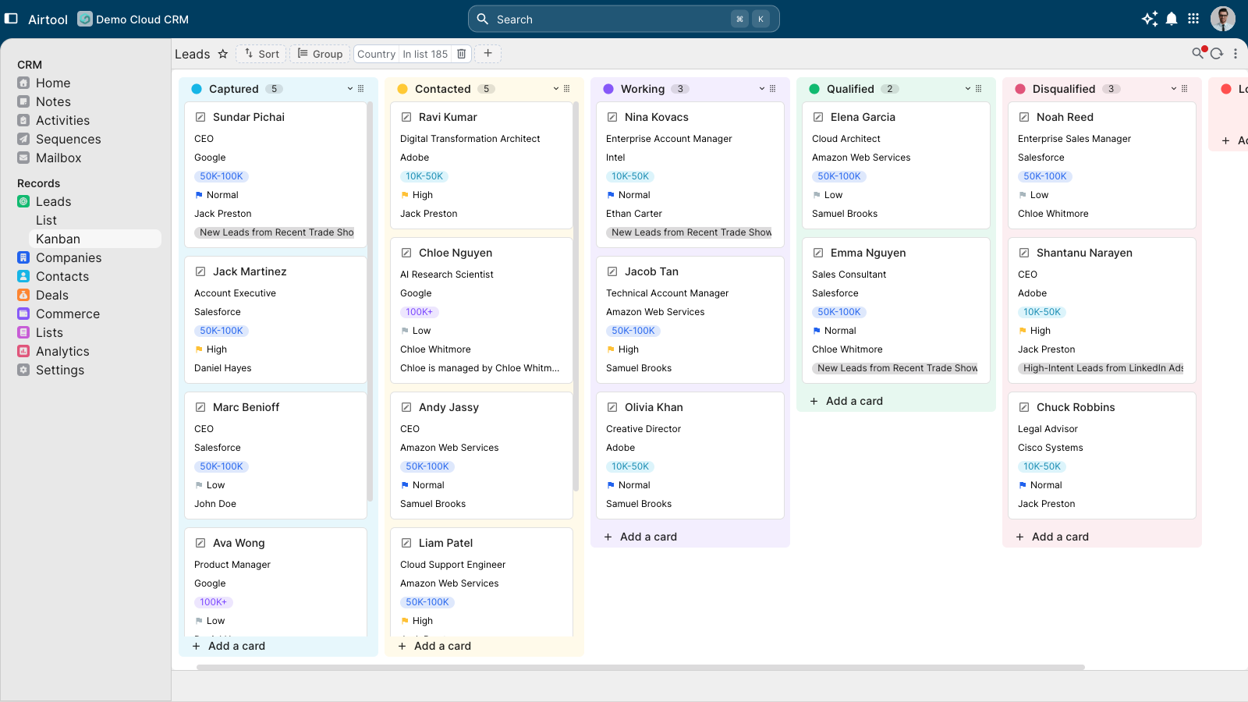This screenshot has width=1248, height=702.
Task: Add a new filter with plus icon
Action: point(487,53)
